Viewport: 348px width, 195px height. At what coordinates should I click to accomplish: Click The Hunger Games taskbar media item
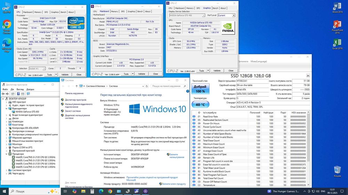tap(283, 191)
